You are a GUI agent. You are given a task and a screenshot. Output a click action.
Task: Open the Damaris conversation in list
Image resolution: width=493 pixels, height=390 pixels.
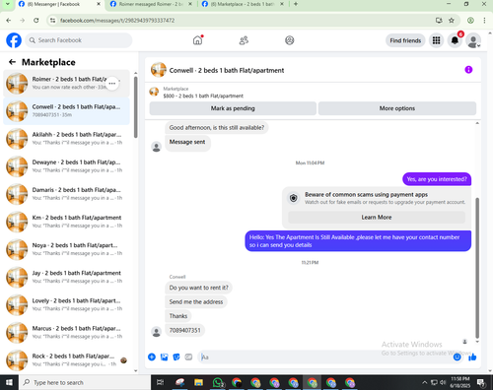point(66,194)
